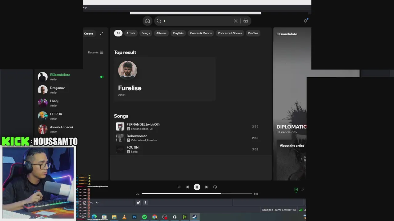Open lyrics microphone icon
This screenshot has width=394, height=221.
click(x=303, y=190)
